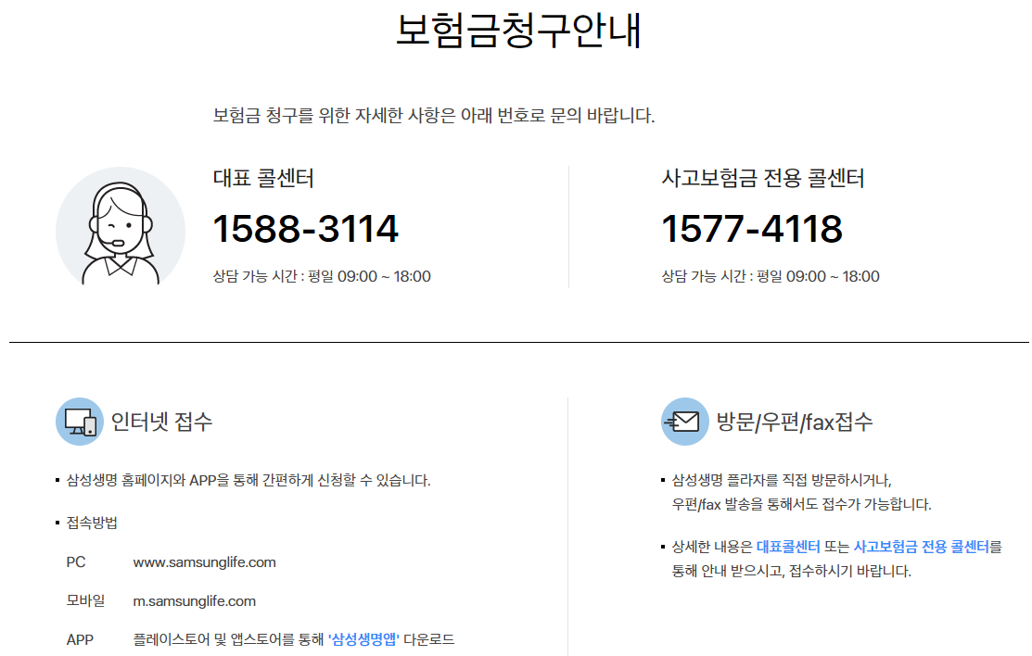The width and height of the screenshot is (1032, 656).
Task: Open the blue 대표콜센터 link
Action: tap(788, 546)
